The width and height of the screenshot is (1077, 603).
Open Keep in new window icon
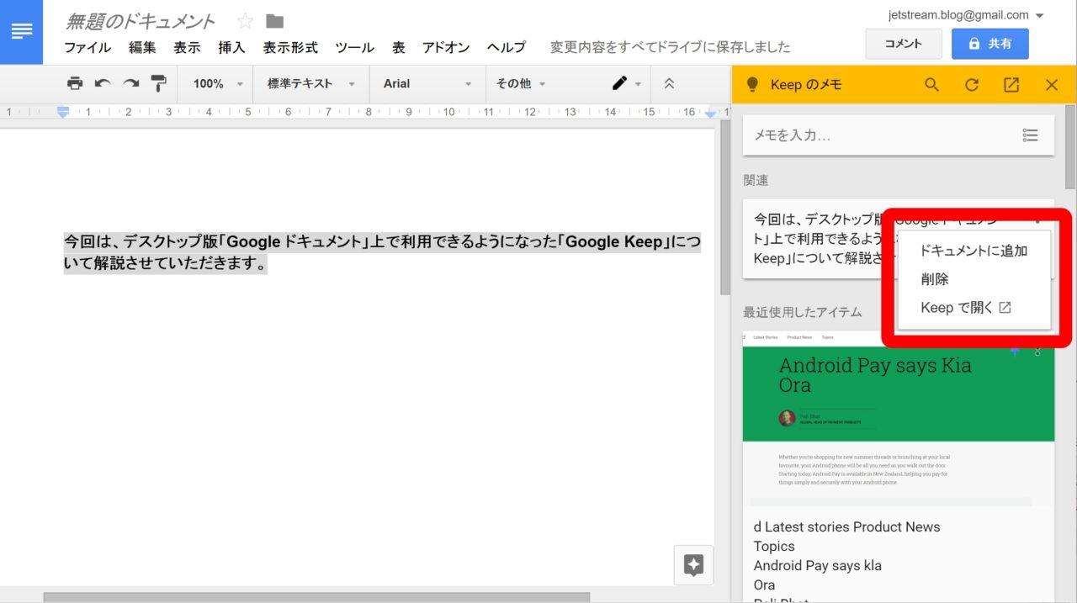pyautogui.click(x=1011, y=84)
